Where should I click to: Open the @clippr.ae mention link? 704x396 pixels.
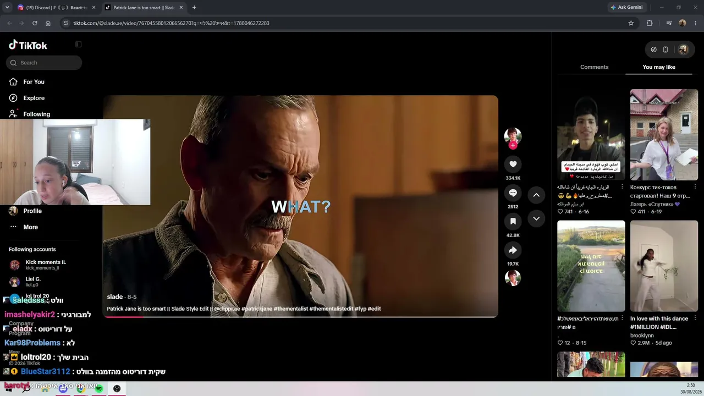pos(227,309)
